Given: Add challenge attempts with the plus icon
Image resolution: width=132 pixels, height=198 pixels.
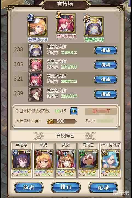Looking at the screenshot, I should [74, 111].
